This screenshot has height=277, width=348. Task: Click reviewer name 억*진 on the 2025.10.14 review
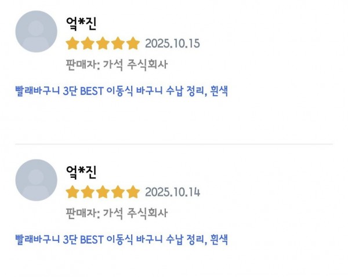[x=81, y=172]
